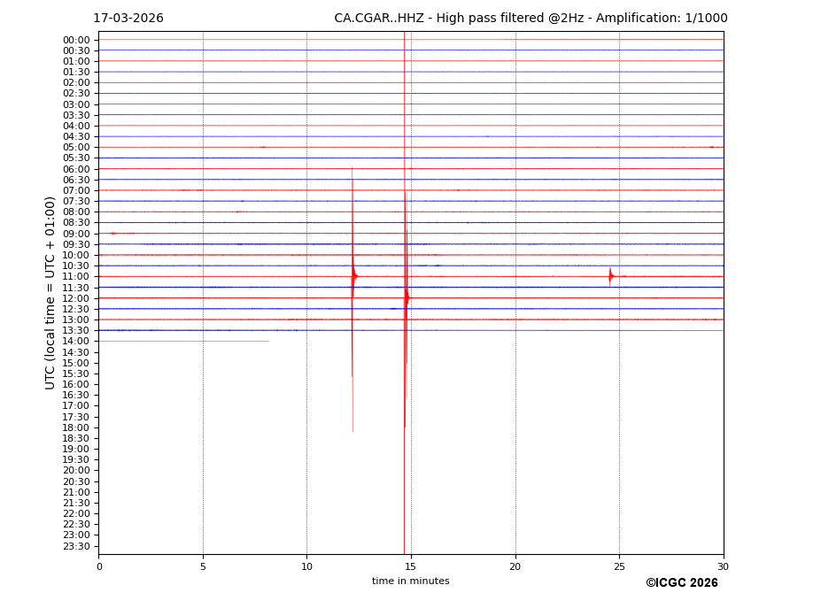Select the 12:00 time row label

(76, 298)
